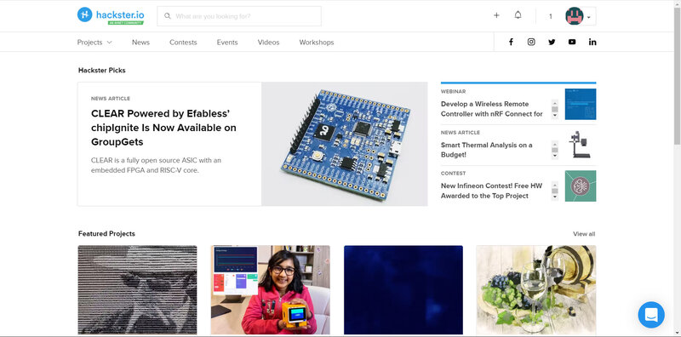This screenshot has height=337, width=681.
Task: Go to the Events section
Action: click(x=227, y=43)
